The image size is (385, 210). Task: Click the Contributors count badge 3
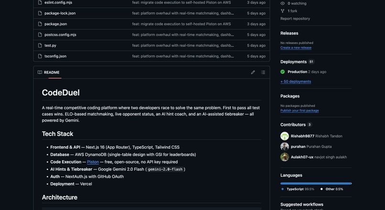(310, 125)
